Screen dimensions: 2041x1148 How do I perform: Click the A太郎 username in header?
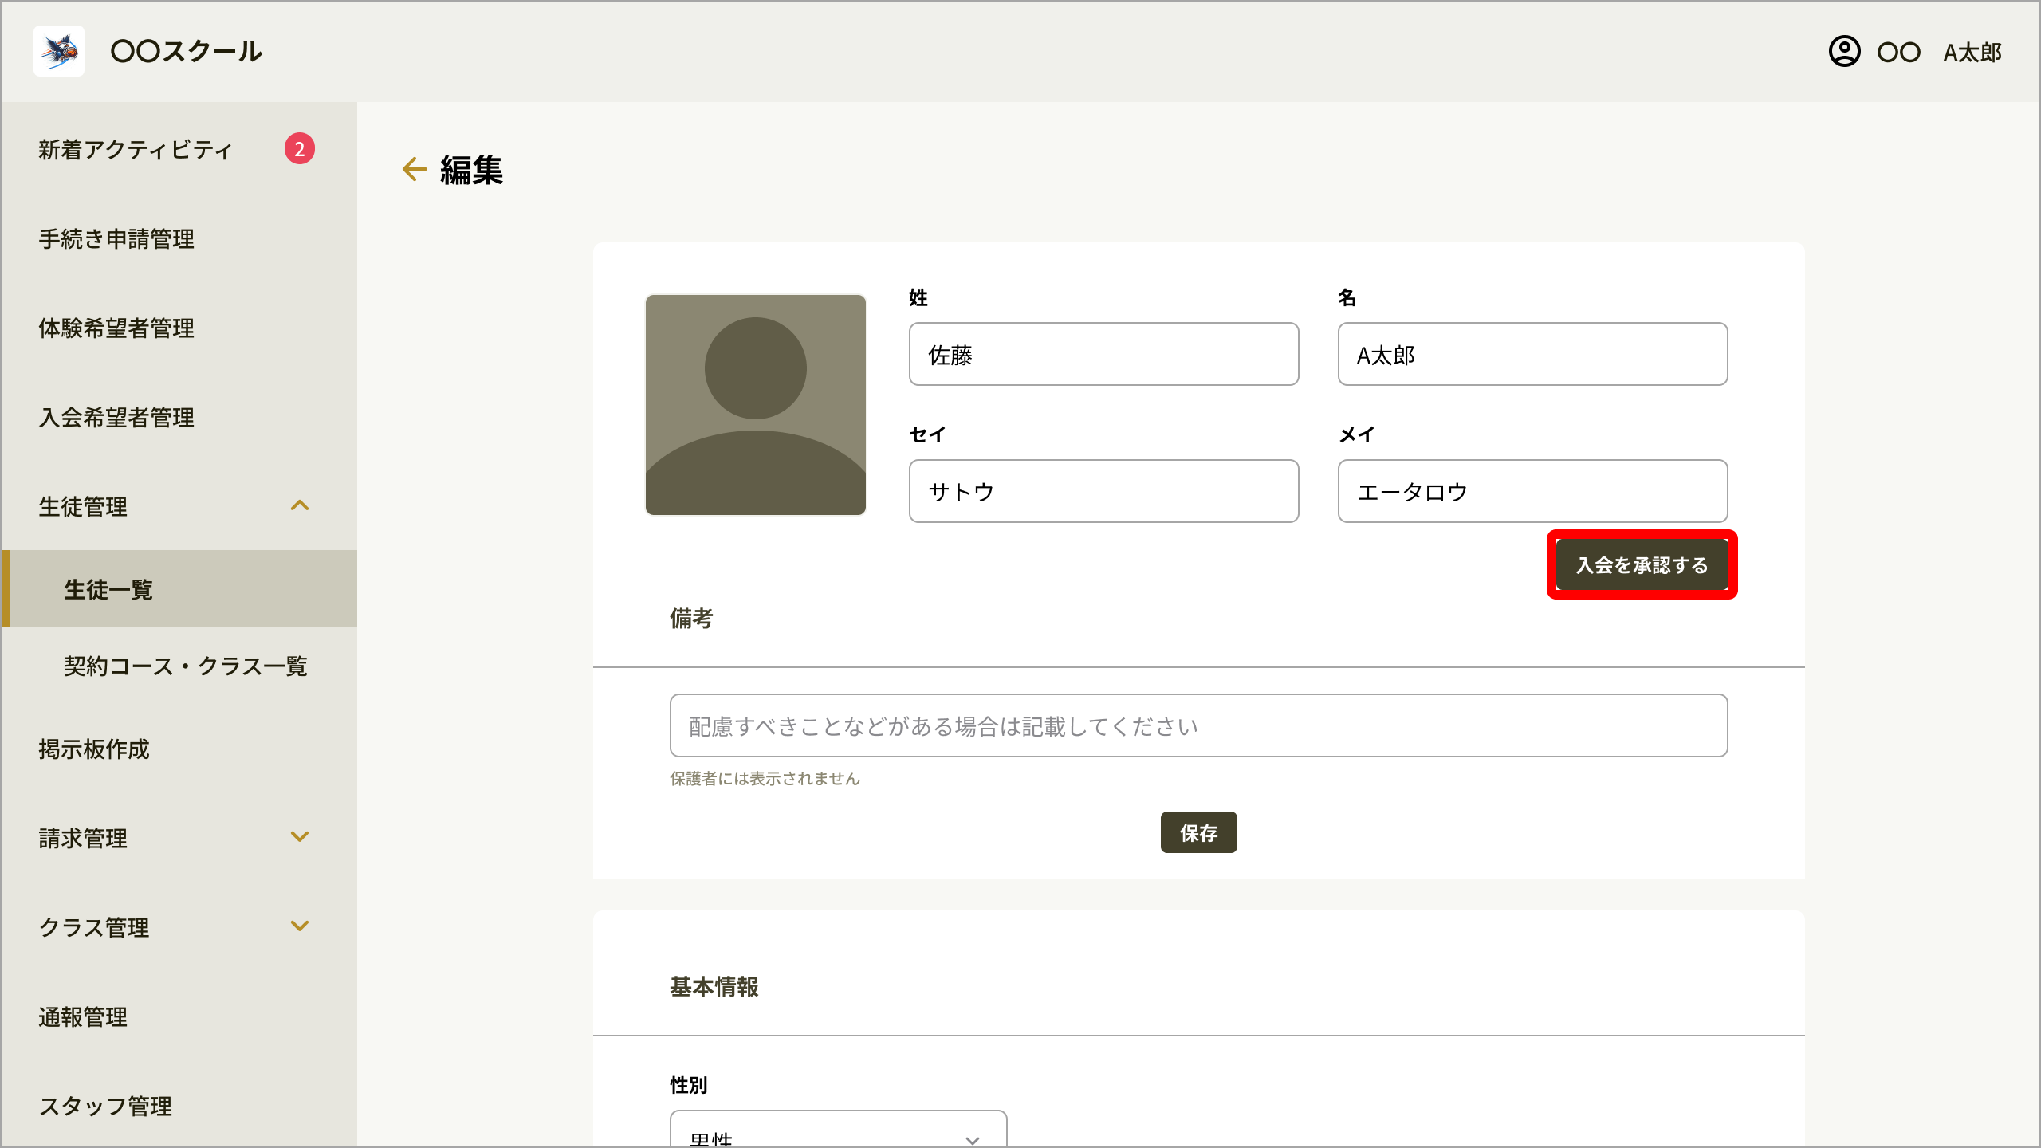click(1972, 53)
